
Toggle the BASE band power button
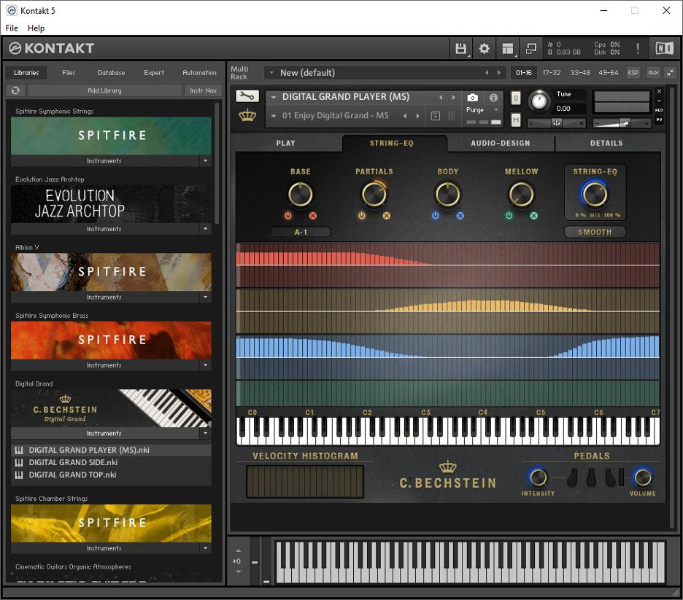[x=288, y=216]
